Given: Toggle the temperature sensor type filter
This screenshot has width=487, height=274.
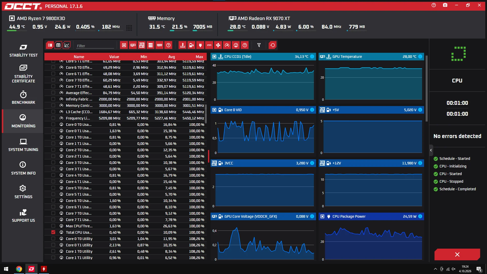Looking at the screenshot, I should (183, 45).
